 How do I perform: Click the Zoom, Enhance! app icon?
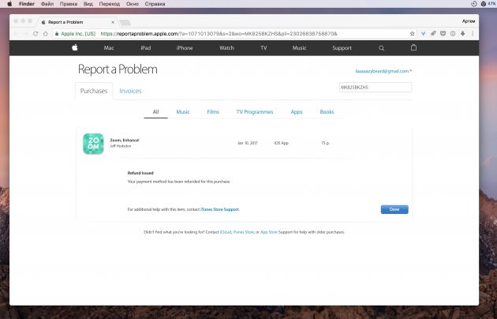pos(93,144)
